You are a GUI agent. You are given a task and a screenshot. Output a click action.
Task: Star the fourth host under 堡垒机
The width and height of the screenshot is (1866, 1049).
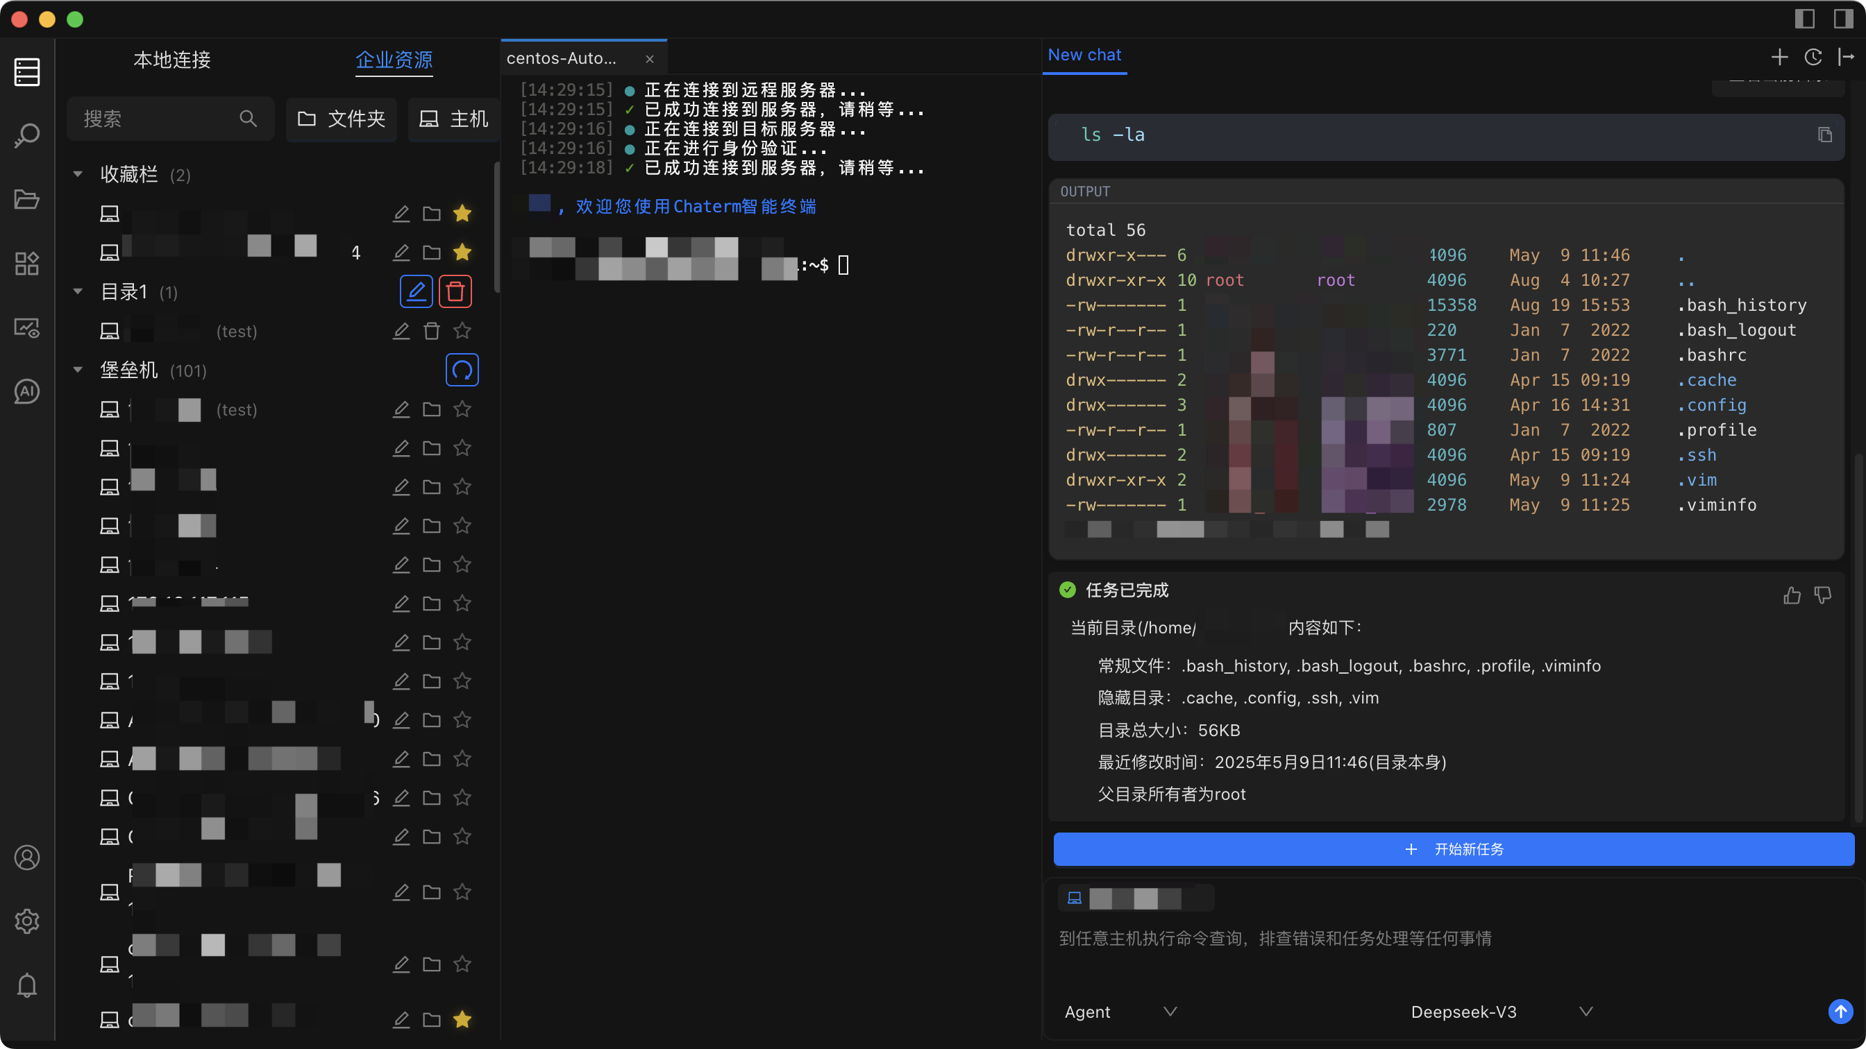(462, 526)
